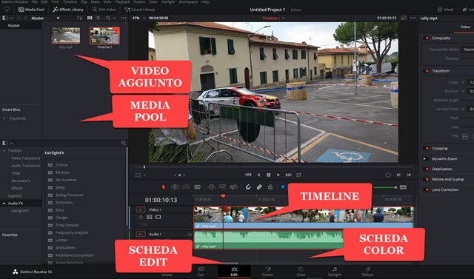Select the Dynamic Trim mode tool
Screen dimensions: 474x279
[x=186, y=187]
